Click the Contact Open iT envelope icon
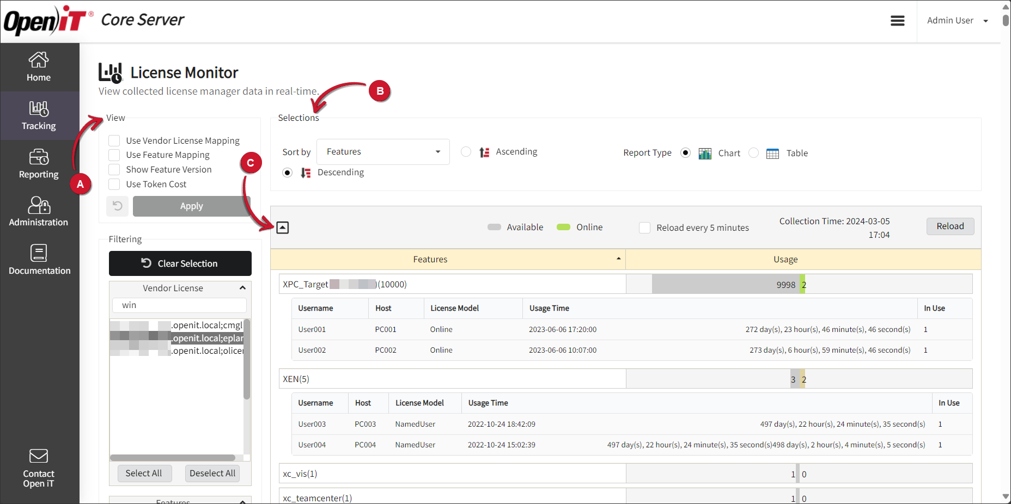The image size is (1011, 504). (x=39, y=456)
